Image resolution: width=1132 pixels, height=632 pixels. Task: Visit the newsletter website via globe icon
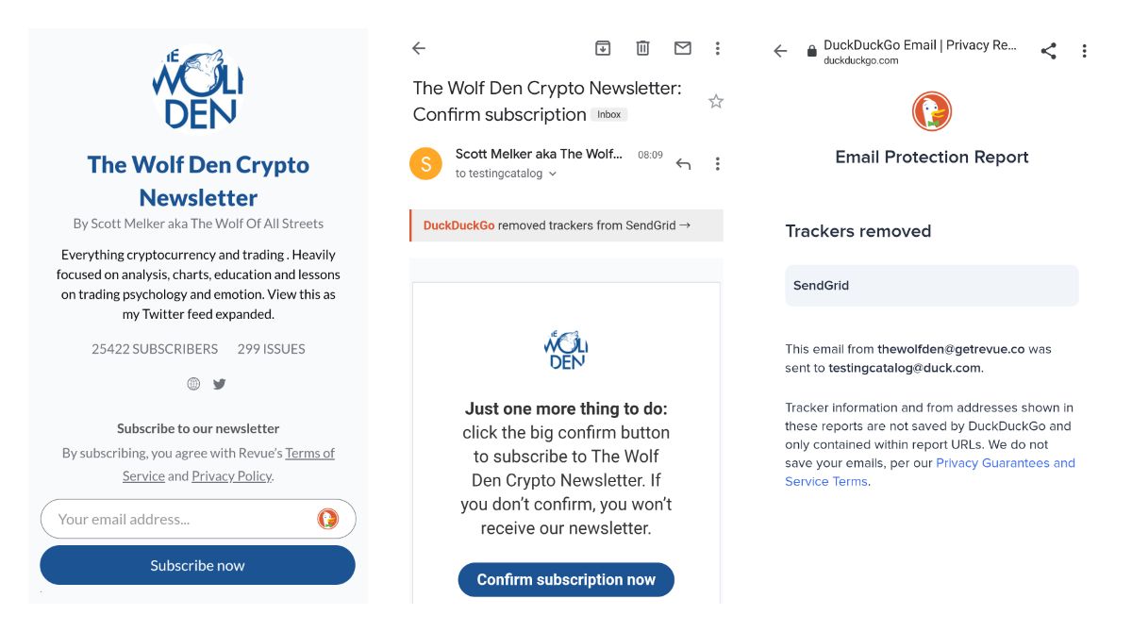tap(193, 384)
